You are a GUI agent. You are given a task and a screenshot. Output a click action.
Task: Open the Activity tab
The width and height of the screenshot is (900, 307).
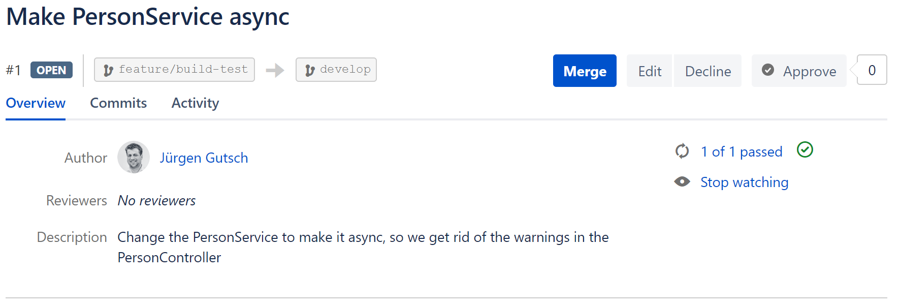[195, 103]
